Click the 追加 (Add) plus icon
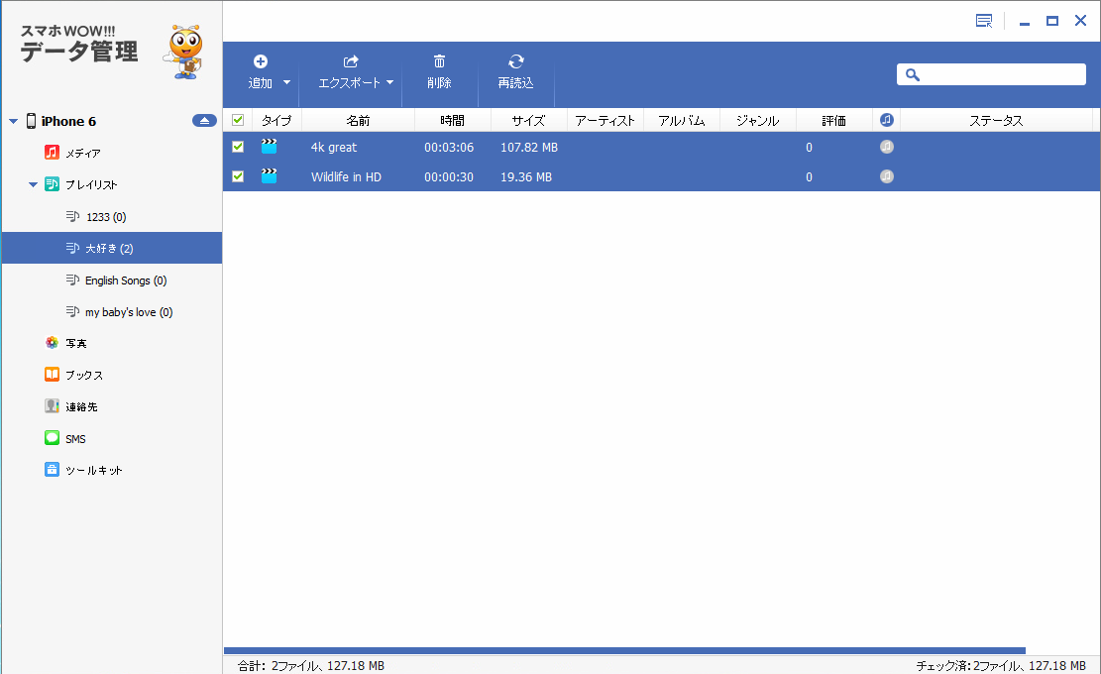 tap(261, 61)
